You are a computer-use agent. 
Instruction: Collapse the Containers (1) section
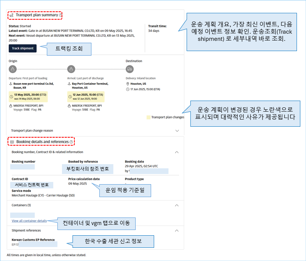tap(177, 205)
